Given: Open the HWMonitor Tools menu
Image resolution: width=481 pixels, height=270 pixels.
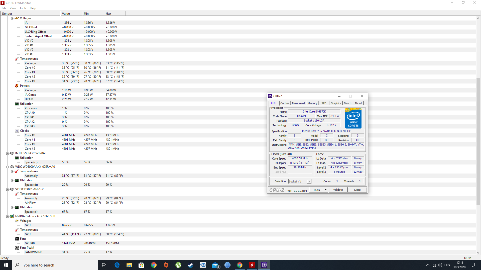Looking at the screenshot, I should pyautogui.click(x=23, y=8).
